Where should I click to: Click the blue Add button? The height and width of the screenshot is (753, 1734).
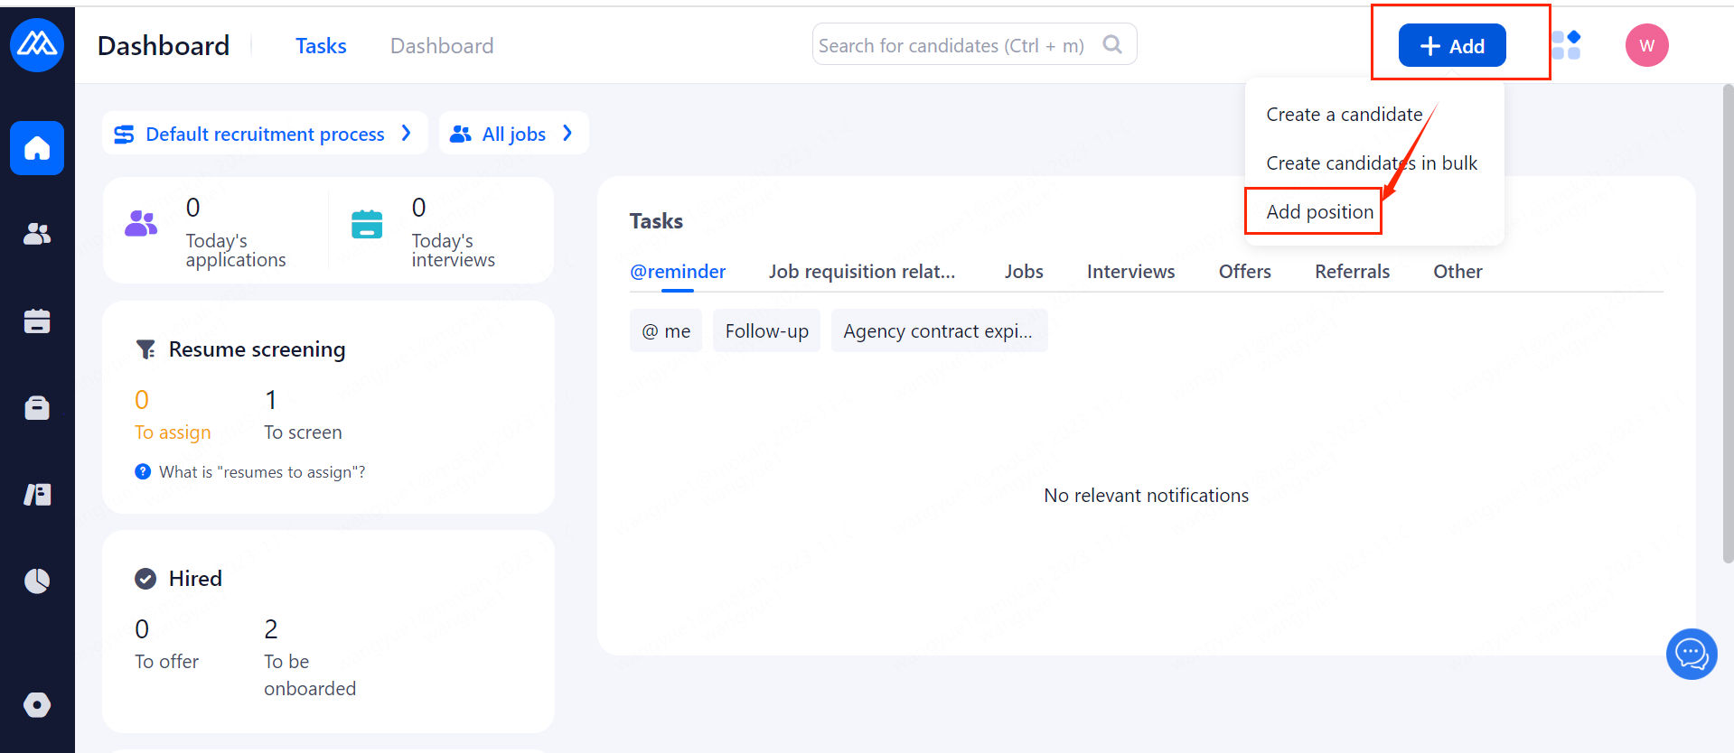click(1451, 45)
